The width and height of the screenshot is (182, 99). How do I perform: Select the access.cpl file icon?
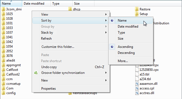[137, 88]
